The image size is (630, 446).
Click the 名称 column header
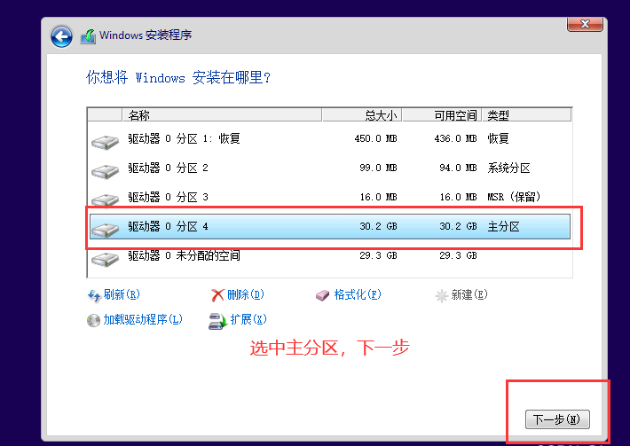click(221, 115)
